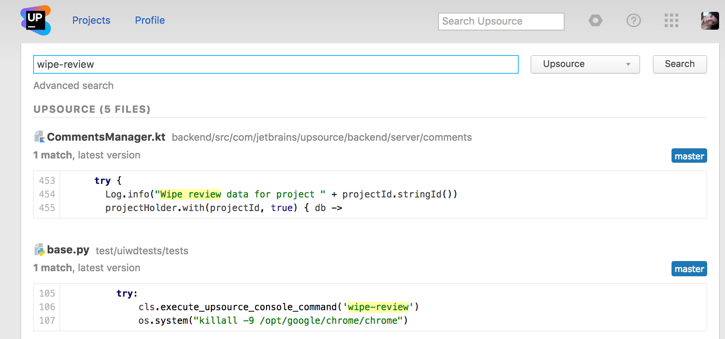Click line number 453

[x=47, y=181]
